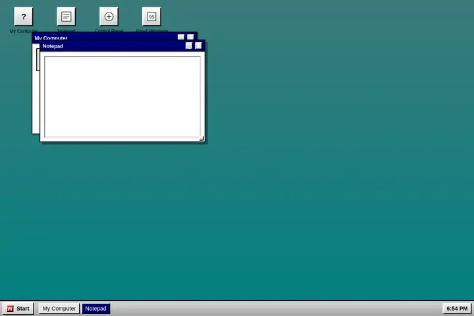Open the About Windows desktop icon labeled 95
Image resolution: width=474 pixels, height=316 pixels.
tap(151, 16)
